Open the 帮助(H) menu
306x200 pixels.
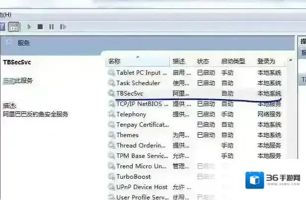coord(5,15)
